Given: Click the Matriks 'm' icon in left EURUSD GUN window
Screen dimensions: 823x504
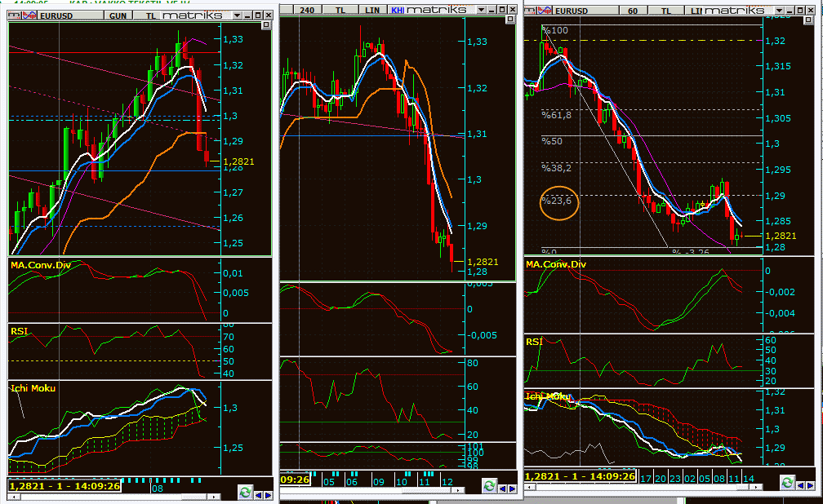Looking at the screenshot, I should click(x=13, y=15).
